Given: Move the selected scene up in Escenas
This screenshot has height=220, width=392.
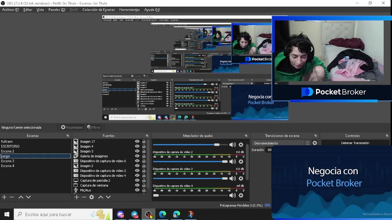Looking at the screenshot, I should pyautogui.click(x=21, y=197).
